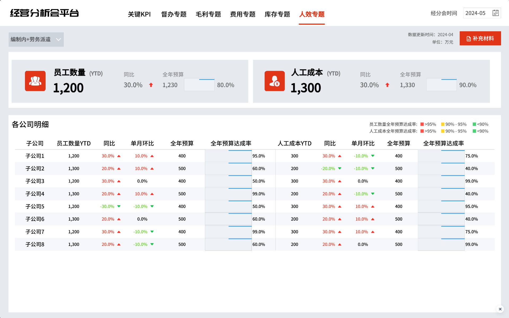Click the floating icon at bottom-right corner
Screen dimensions: 509x318
point(500,309)
